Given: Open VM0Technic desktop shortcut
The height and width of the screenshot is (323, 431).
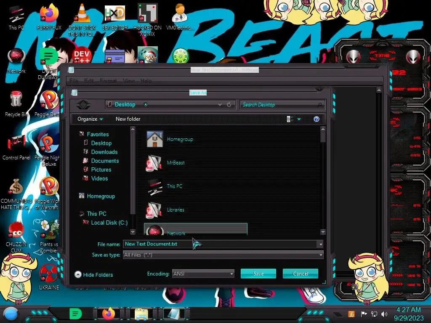Looking at the screenshot, I should point(180,17).
